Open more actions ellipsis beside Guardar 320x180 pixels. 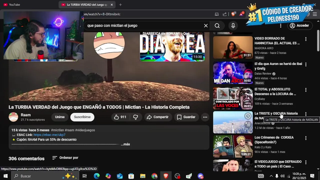click(x=205, y=117)
